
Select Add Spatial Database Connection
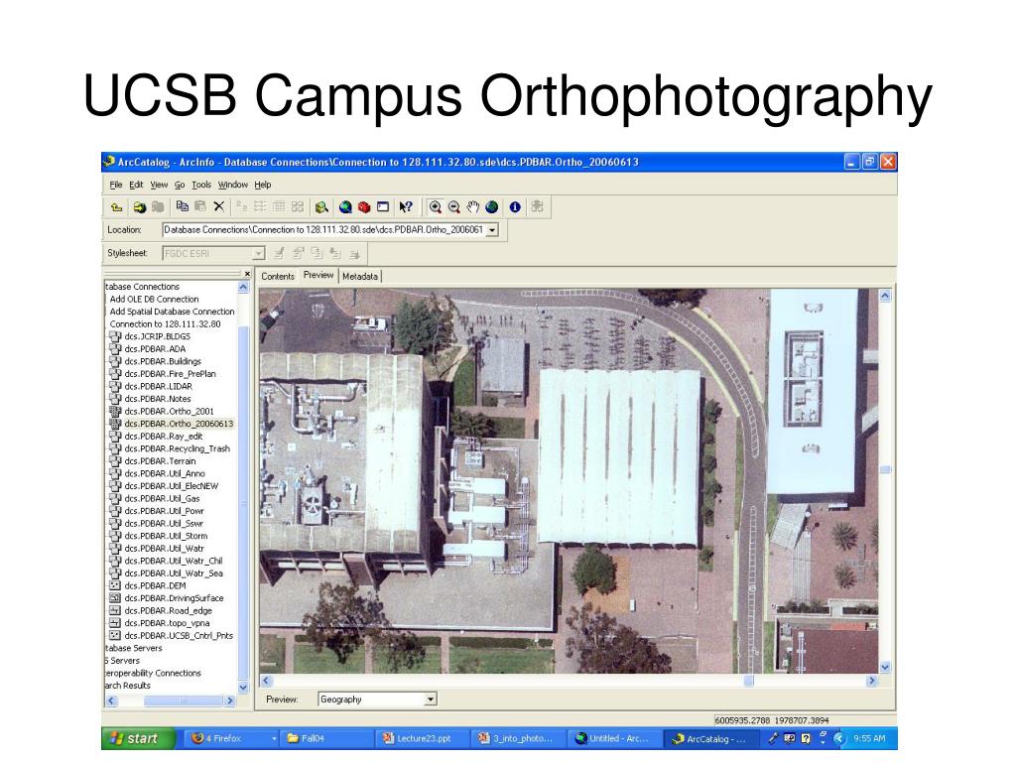(172, 312)
